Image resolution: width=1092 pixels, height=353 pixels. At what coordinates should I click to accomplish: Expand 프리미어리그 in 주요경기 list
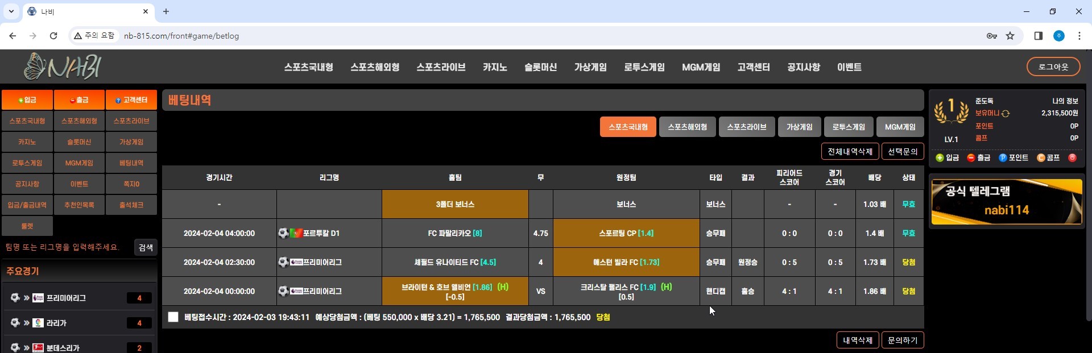click(78, 298)
